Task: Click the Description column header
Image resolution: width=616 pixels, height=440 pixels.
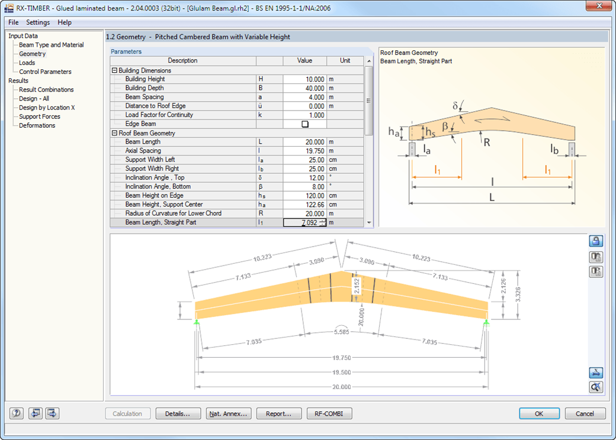Action: (182, 61)
